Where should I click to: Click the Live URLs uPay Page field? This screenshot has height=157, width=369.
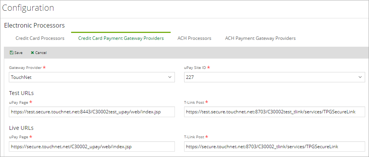pos(92,147)
